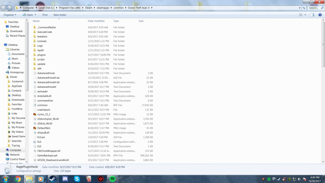The width and height of the screenshot is (325, 183).
Task: Toggle the preview pane icon
Action: [x=312, y=15]
